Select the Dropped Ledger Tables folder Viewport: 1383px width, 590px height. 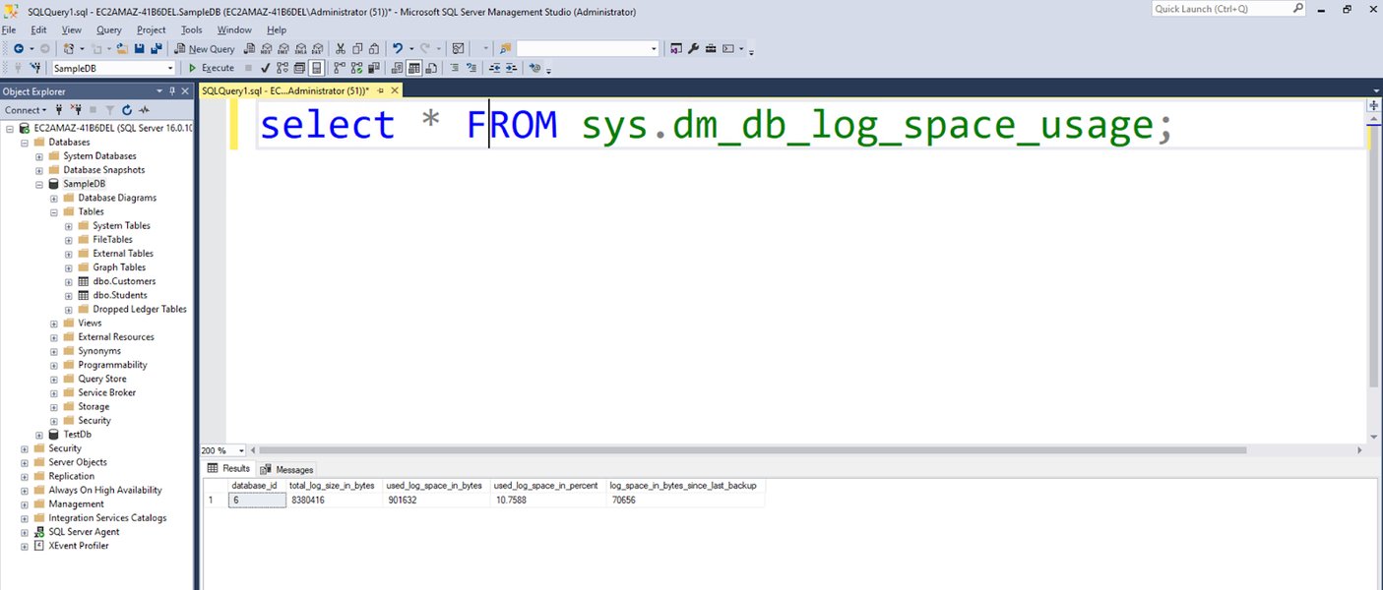pyautogui.click(x=140, y=309)
